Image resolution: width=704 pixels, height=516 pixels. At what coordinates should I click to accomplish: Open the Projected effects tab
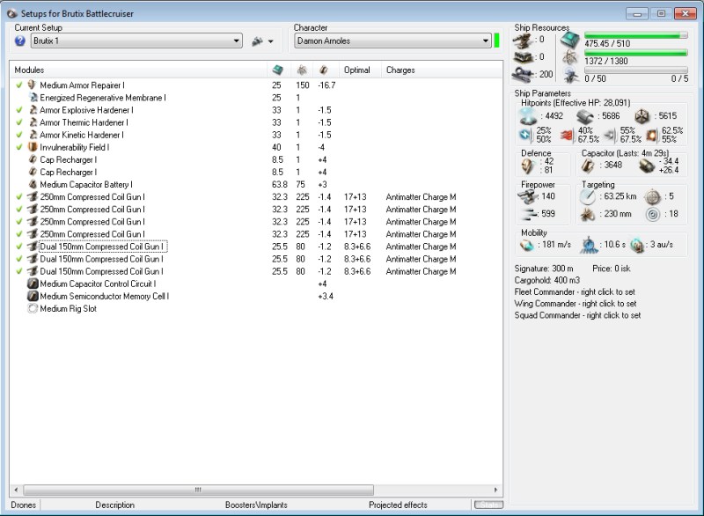(398, 505)
